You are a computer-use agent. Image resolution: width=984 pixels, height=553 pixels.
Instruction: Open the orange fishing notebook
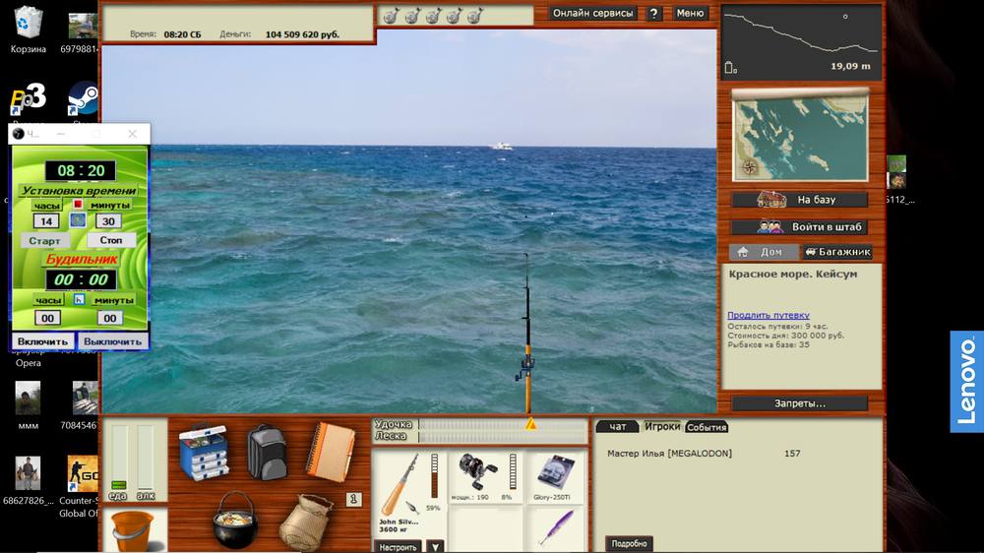click(x=330, y=452)
